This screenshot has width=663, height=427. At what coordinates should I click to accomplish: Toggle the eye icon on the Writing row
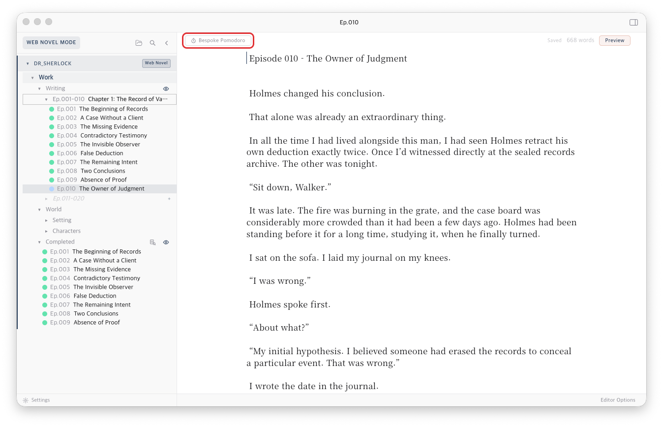166,89
